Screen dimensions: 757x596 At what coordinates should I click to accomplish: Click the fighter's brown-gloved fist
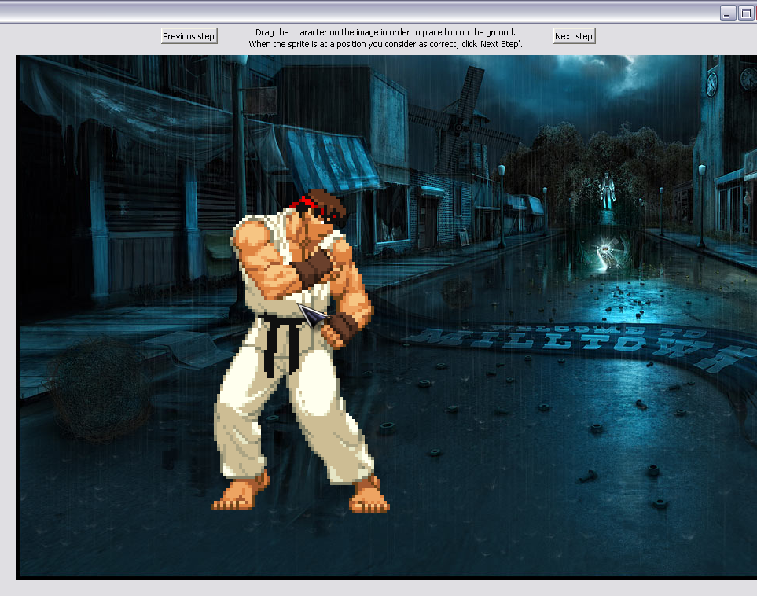pos(338,329)
